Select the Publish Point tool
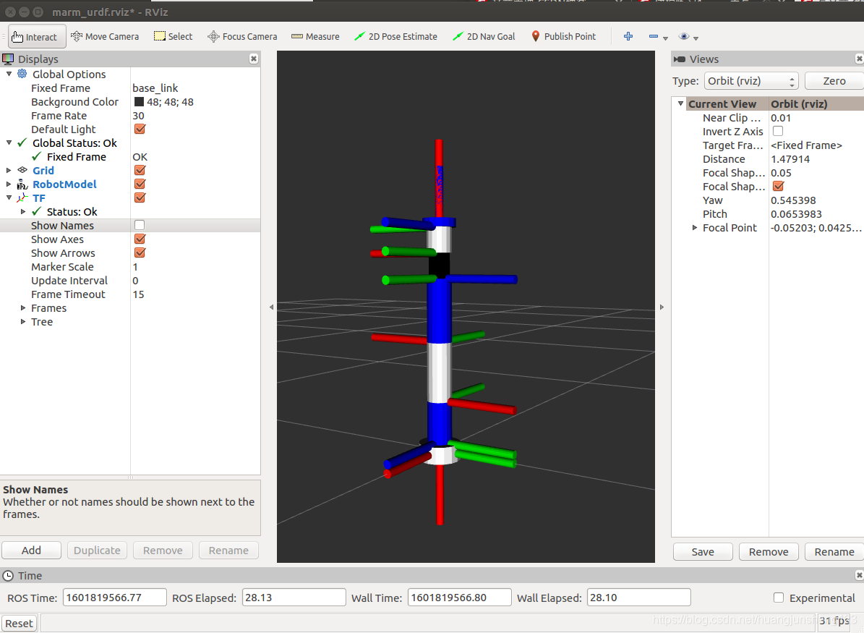Viewport: 864px width, 633px height. 563,36
